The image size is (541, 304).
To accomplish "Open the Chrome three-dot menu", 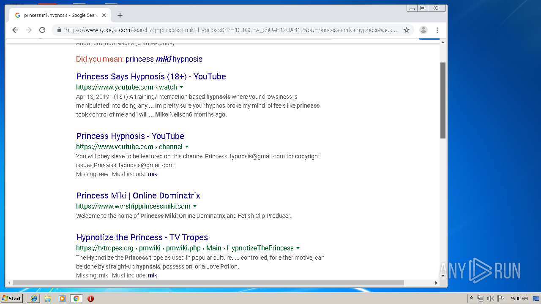I will 437,30.
